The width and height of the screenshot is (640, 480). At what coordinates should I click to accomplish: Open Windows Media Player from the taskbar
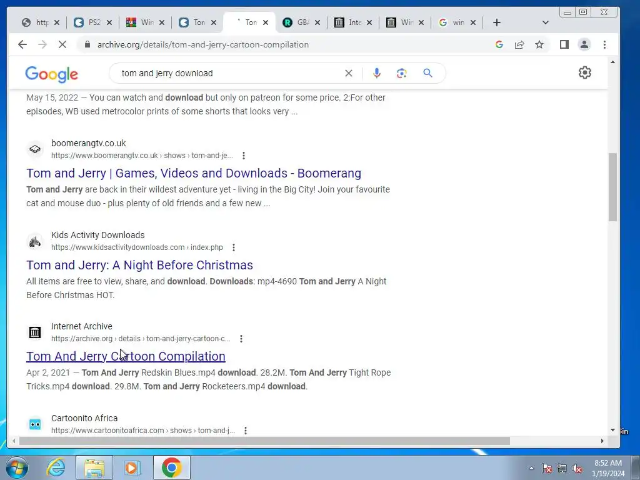click(132, 467)
